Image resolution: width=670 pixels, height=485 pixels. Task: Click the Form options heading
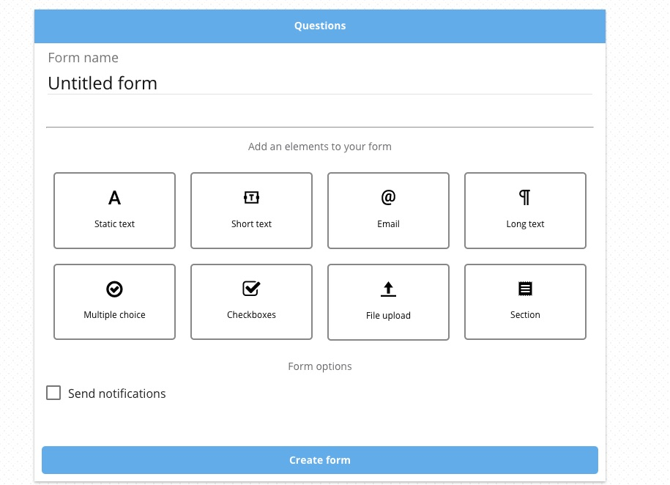click(319, 366)
